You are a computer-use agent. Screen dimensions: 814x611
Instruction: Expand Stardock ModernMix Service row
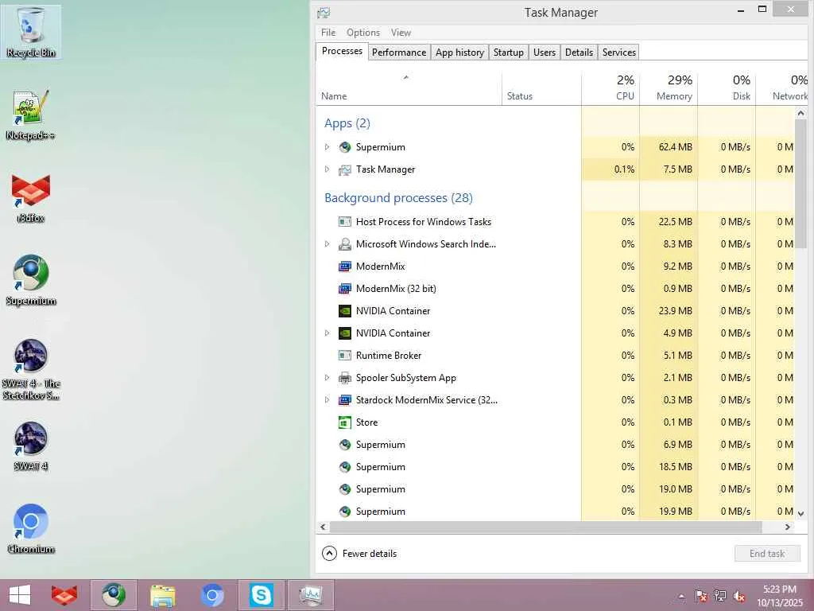(x=327, y=400)
